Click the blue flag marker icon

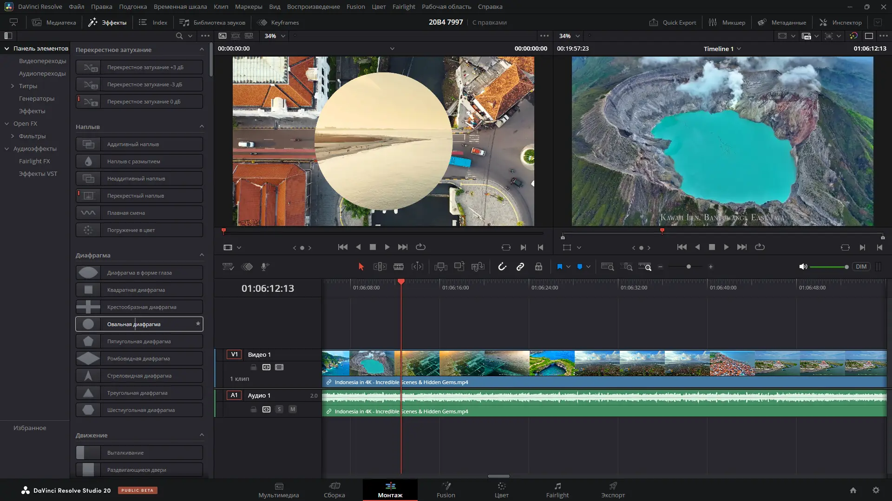tap(559, 267)
